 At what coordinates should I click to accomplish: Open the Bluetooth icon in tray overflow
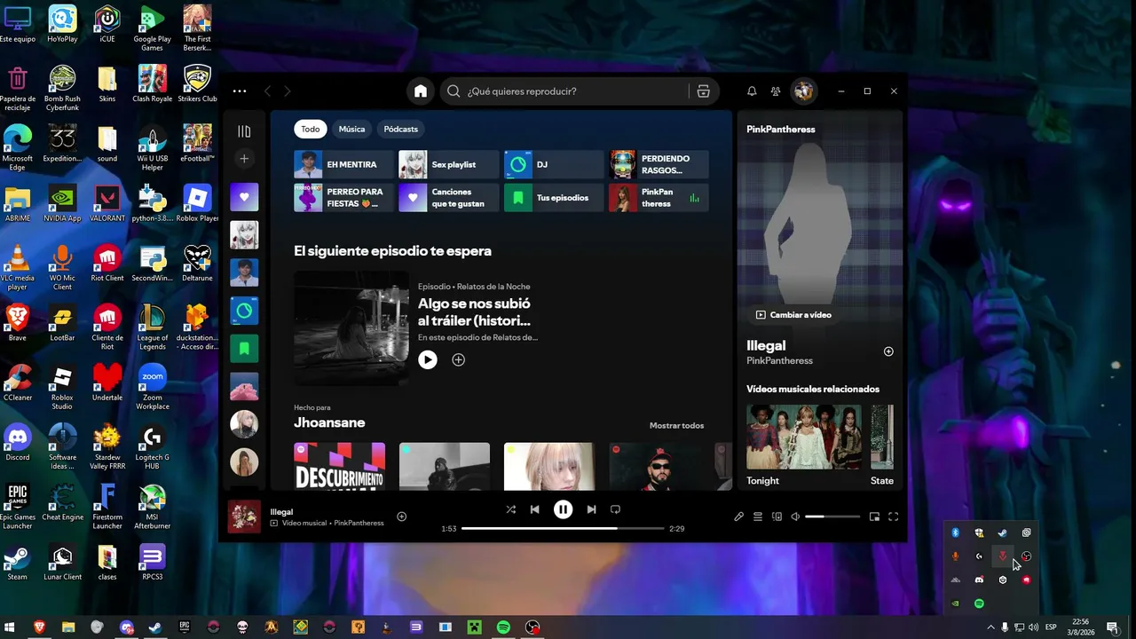coord(956,532)
